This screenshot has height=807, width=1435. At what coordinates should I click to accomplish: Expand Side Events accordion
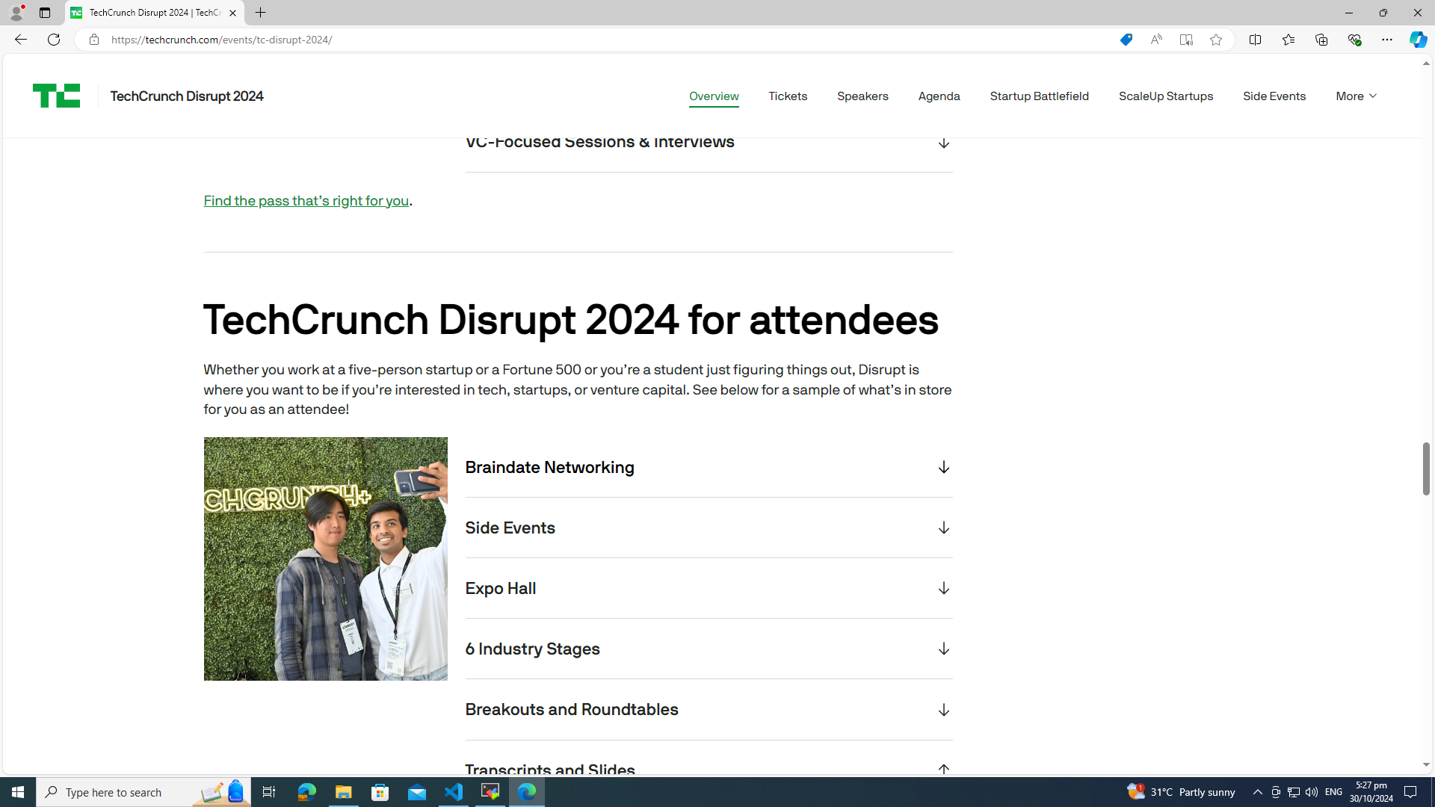709,528
